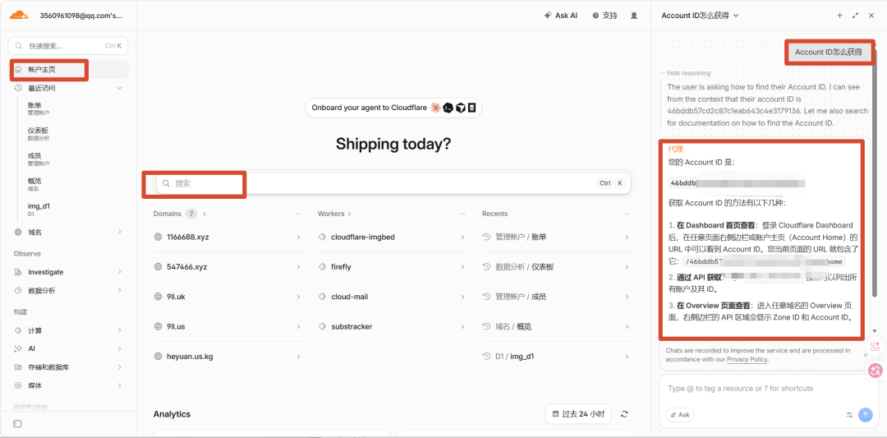Screen dimensions: 887x438
Task: Click the Cloudflare logo
Action: click(19, 16)
